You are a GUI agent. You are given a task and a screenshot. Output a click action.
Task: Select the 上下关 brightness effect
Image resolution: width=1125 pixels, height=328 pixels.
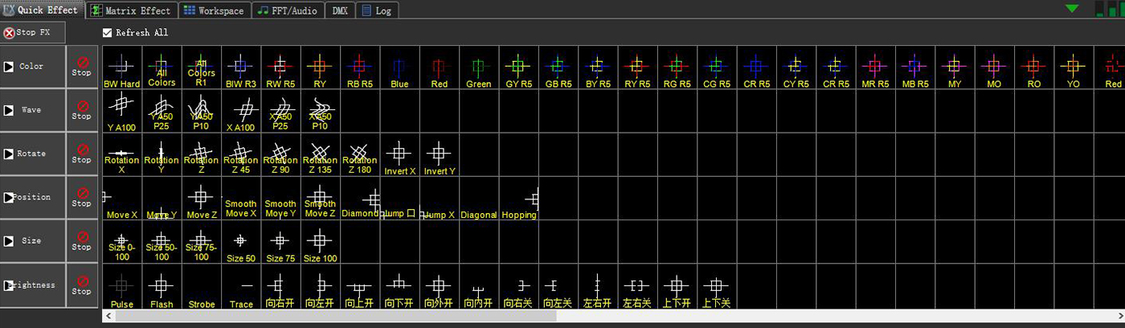coord(717,286)
